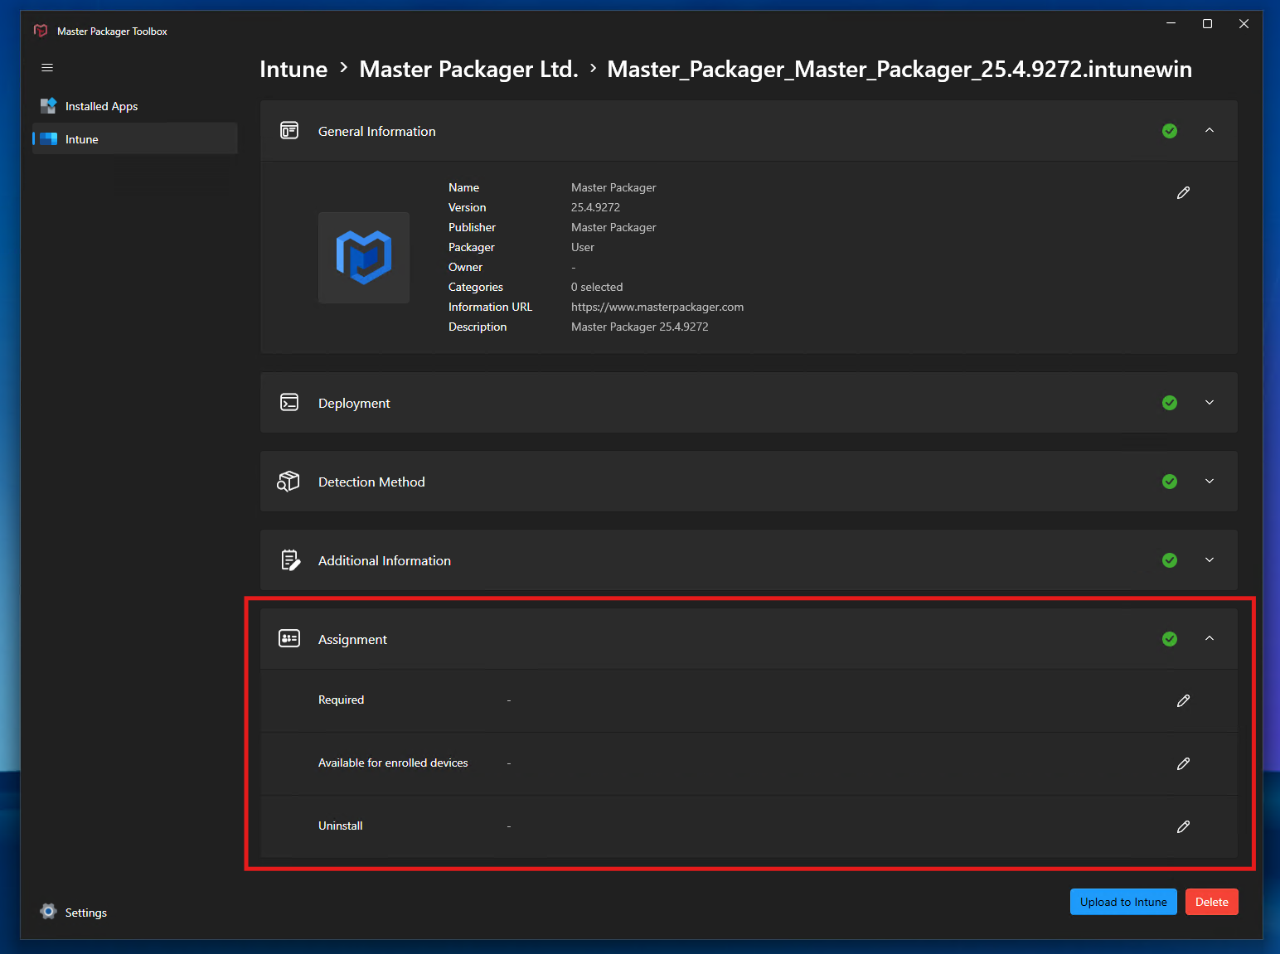Click the Assignment header title
Screen dimensions: 1280x954
(x=352, y=639)
